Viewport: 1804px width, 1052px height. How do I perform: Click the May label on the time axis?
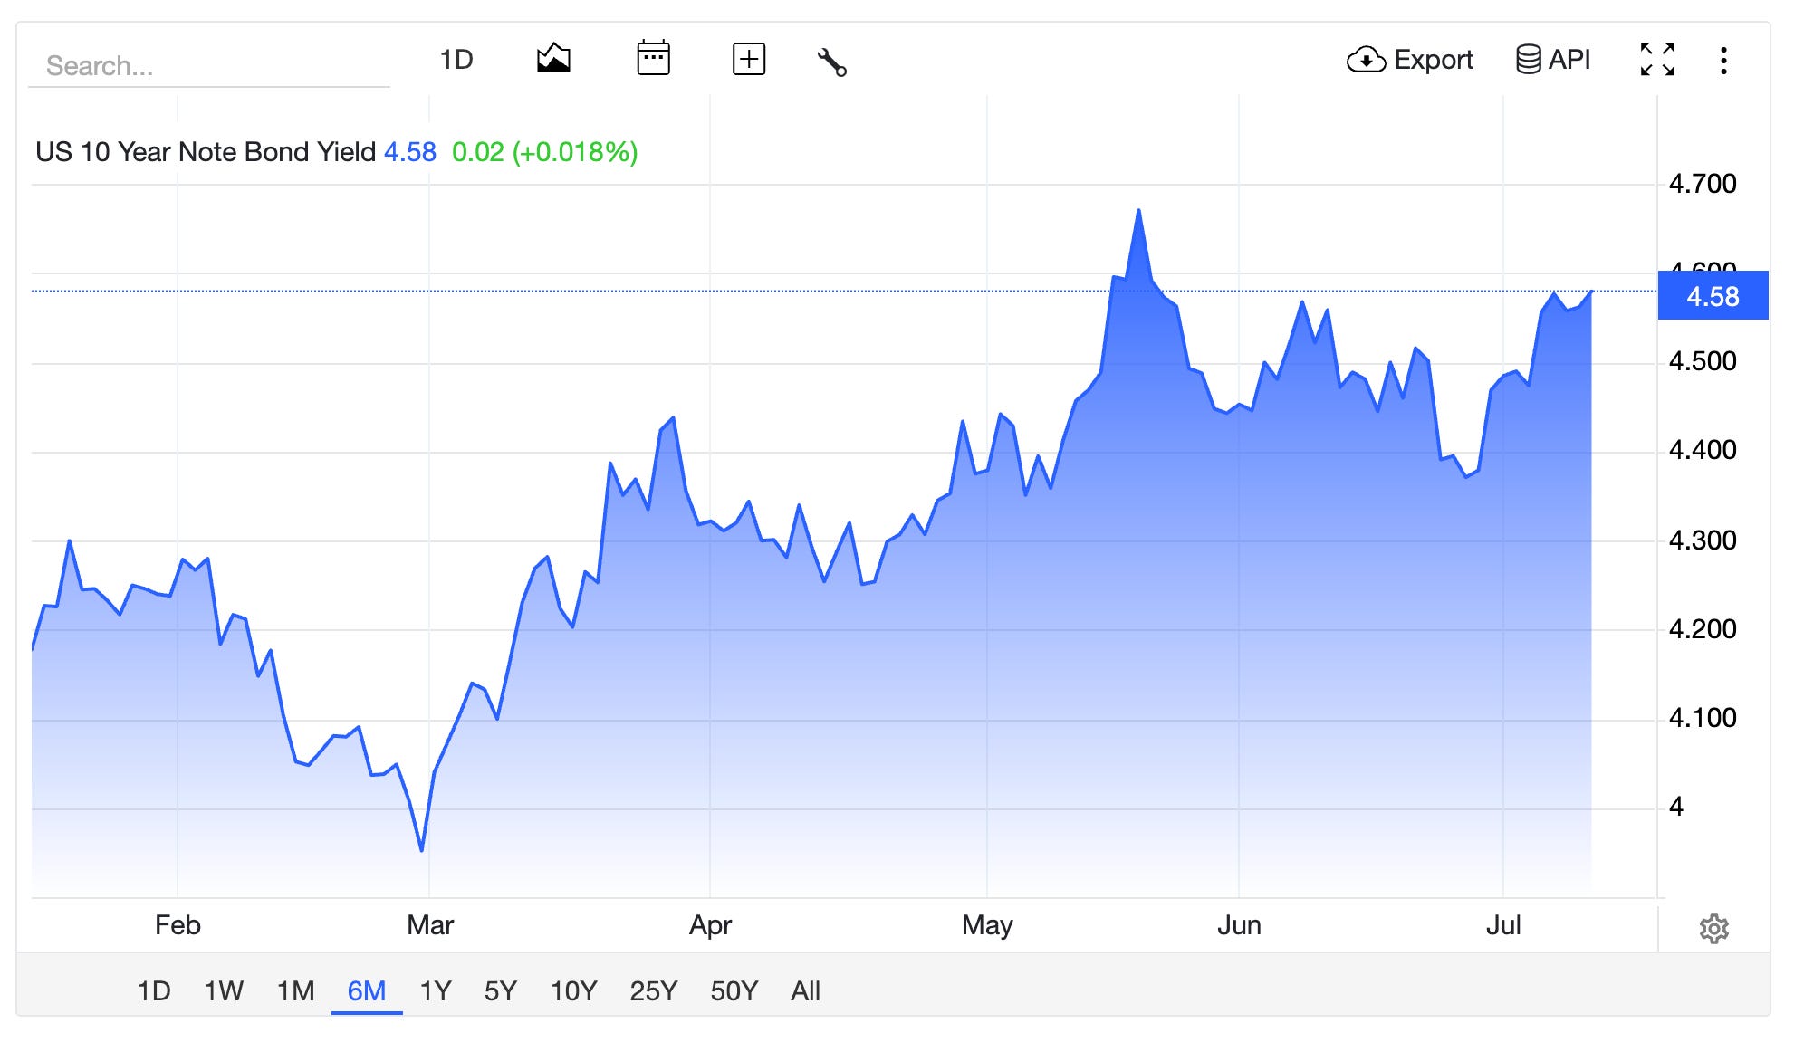(987, 925)
